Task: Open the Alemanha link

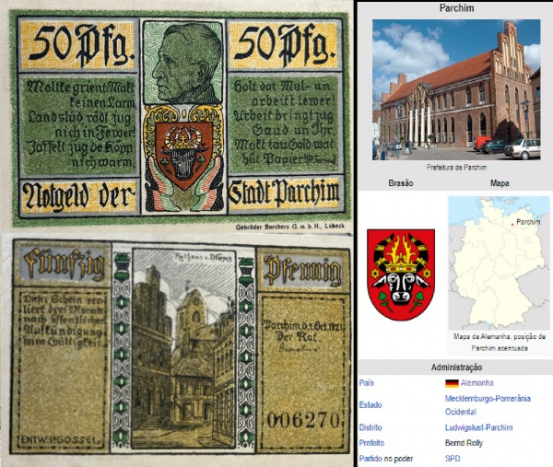Action: [477, 383]
